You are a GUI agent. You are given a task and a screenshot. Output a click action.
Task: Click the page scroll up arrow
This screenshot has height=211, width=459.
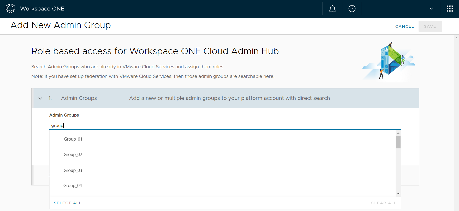pyautogui.click(x=457, y=38)
